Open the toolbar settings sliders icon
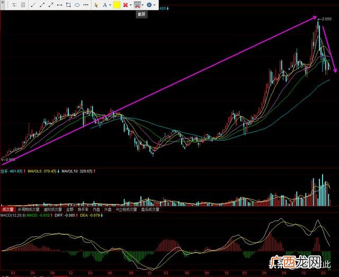The height and width of the screenshot is (277, 339). (14, 5)
